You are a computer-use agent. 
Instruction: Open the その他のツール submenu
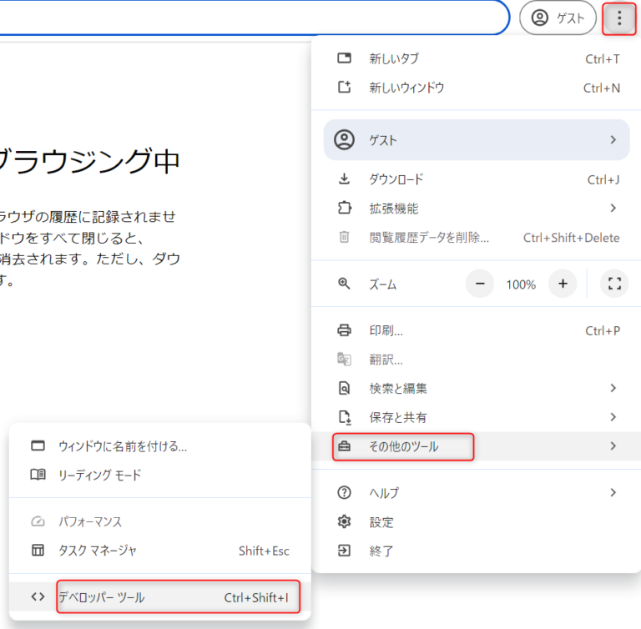477,446
